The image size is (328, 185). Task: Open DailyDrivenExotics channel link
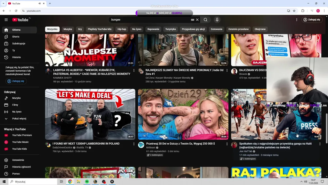63,148
